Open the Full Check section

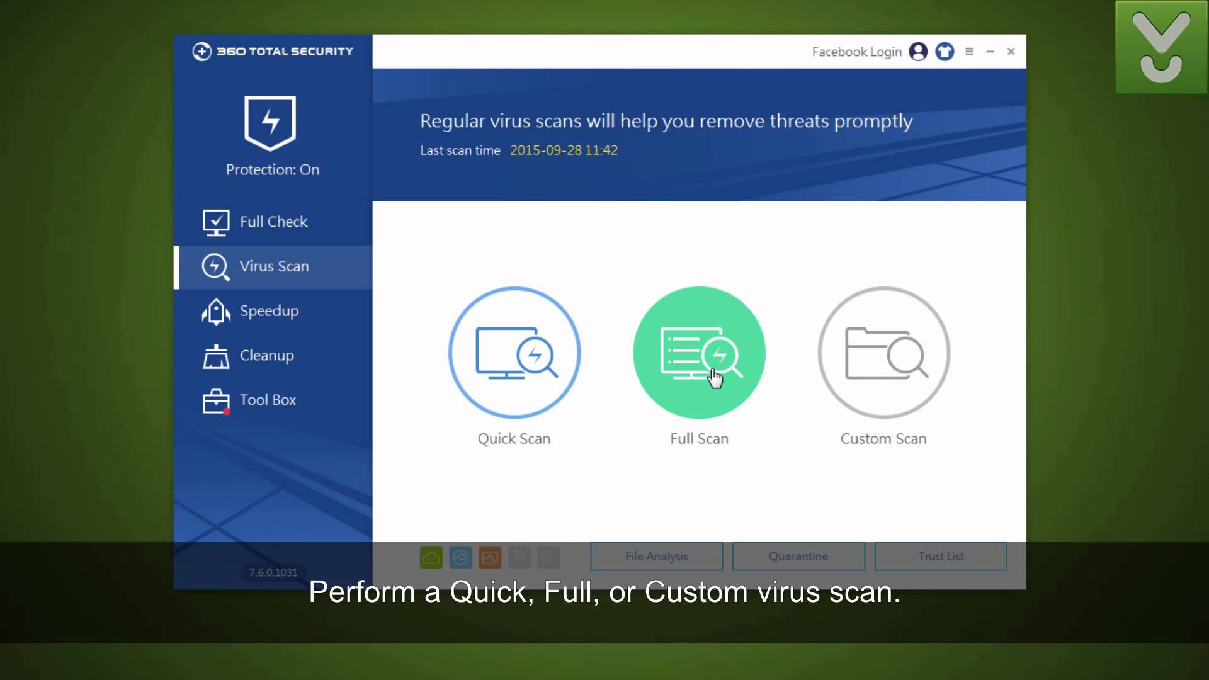[273, 222]
